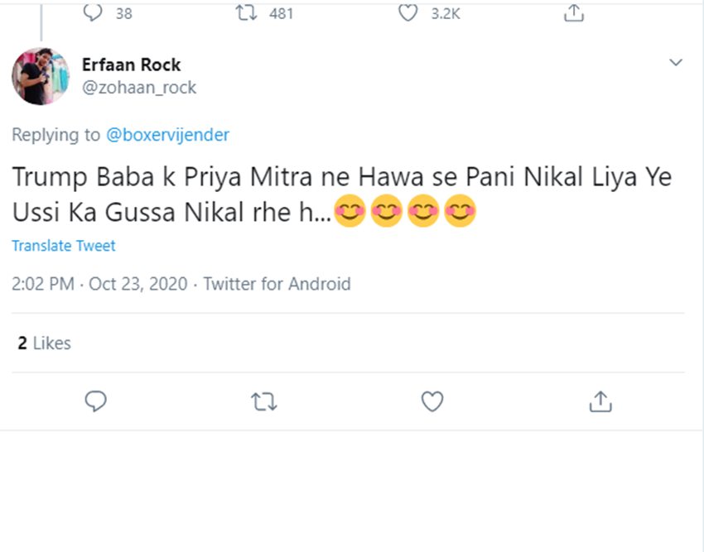Retweet the Erfaan Rock tweet

(263, 401)
